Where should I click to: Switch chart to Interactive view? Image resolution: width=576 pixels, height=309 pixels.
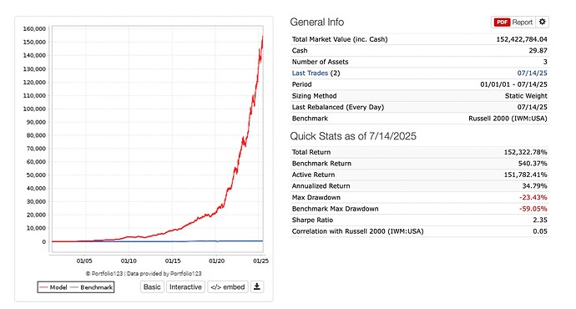point(185,287)
